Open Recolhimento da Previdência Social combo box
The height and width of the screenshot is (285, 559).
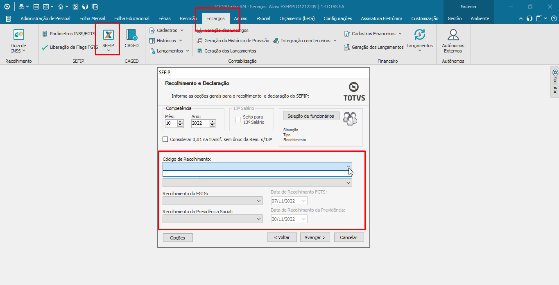[213, 219]
